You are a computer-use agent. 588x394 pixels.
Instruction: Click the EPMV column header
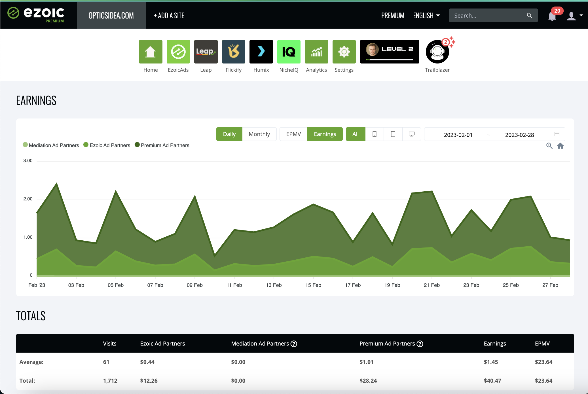tap(542, 344)
